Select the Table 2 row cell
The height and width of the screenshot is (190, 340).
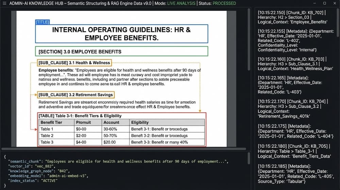[47, 136]
